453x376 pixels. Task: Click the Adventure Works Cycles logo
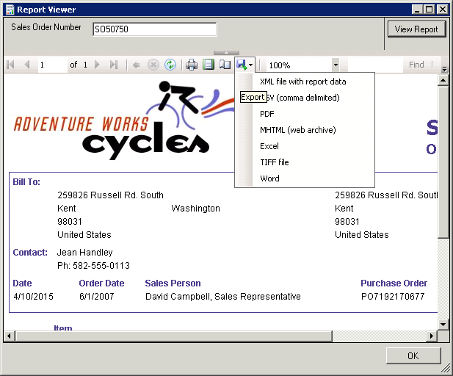124,120
